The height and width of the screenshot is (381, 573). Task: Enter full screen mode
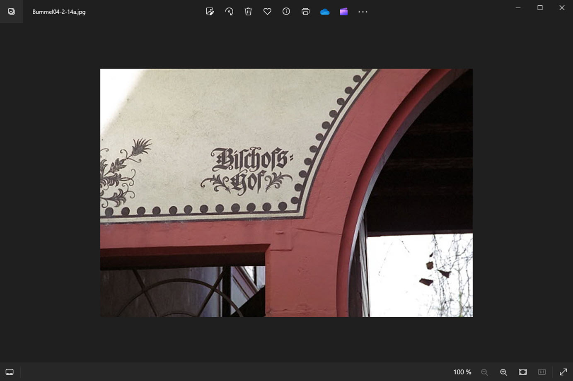pyautogui.click(x=563, y=372)
